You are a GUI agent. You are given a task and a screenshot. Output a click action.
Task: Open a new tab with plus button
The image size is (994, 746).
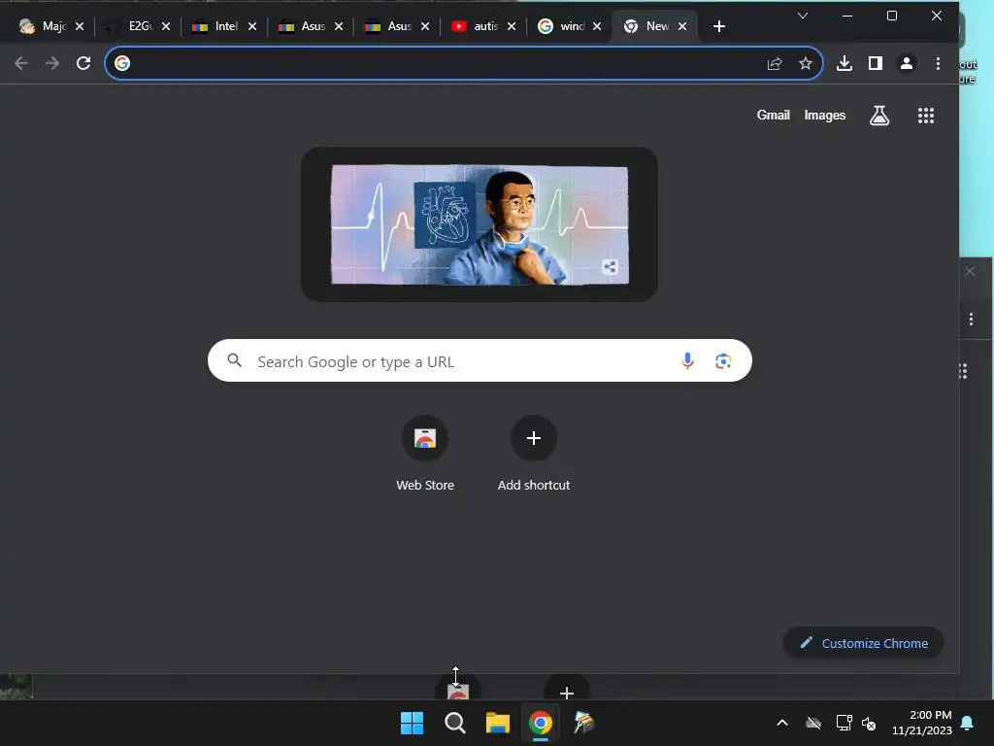click(719, 26)
